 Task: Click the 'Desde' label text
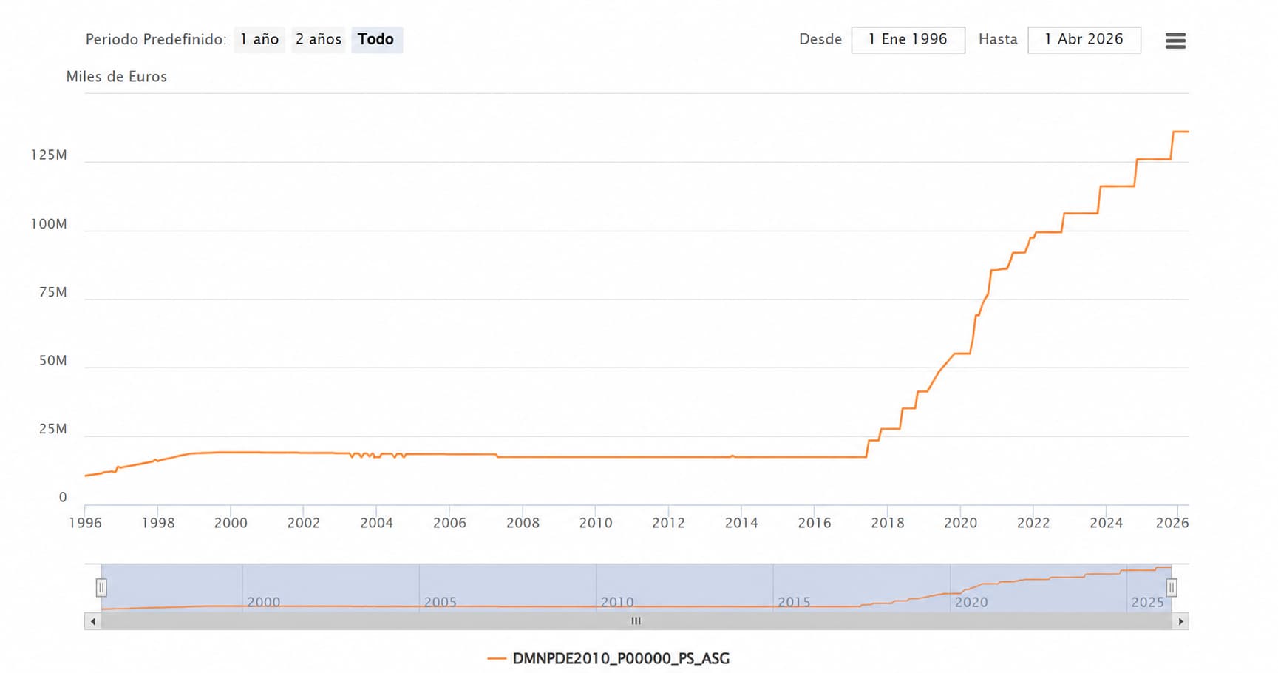[x=820, y=39]
